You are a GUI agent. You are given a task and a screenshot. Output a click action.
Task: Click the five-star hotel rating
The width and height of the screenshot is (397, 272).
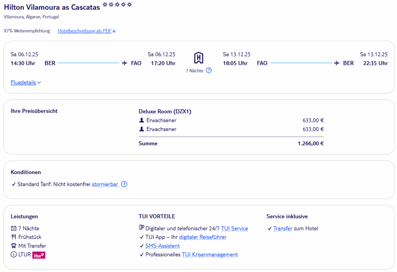(x=117, y=5)
